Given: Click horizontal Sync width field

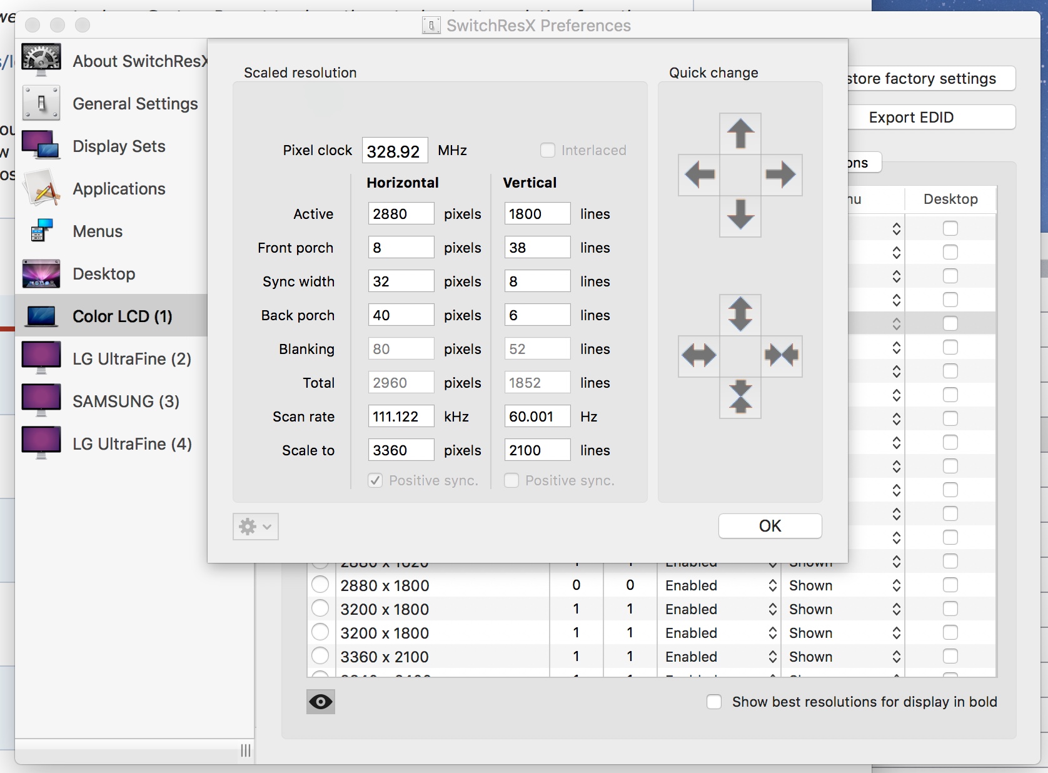Looking at the screenshot, I should click(x=401, y=281).
